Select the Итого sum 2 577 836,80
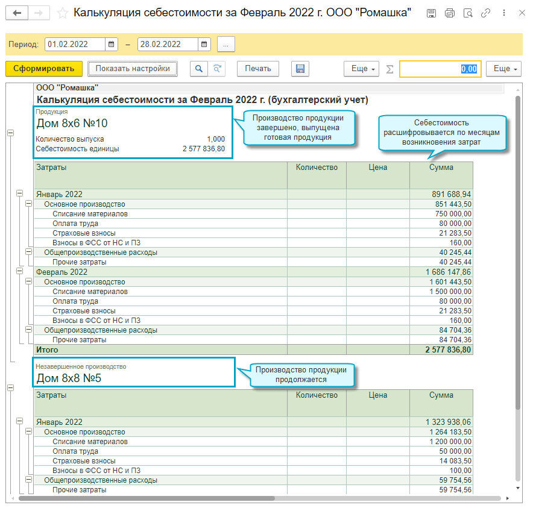533x508 pixels. [x=448, y=350]
